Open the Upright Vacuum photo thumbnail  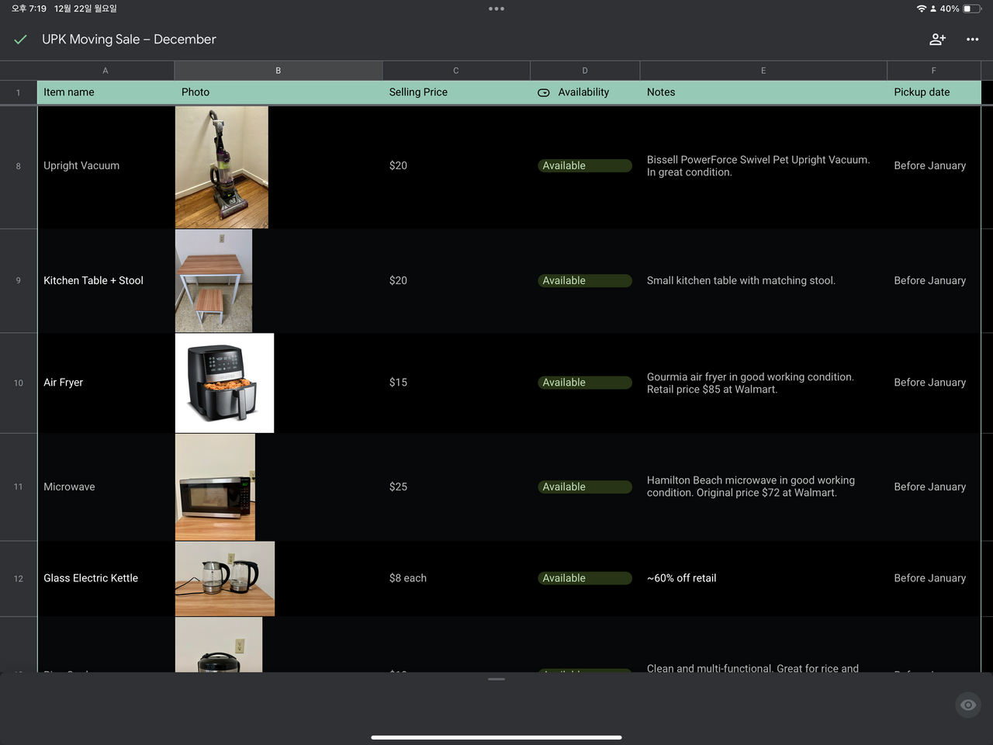point(222,168)
